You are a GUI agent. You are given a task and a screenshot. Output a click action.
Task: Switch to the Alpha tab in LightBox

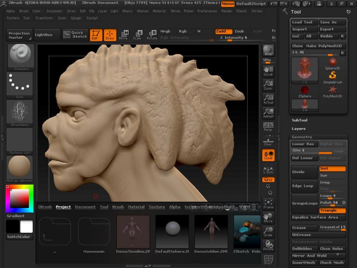pos(175,207)
